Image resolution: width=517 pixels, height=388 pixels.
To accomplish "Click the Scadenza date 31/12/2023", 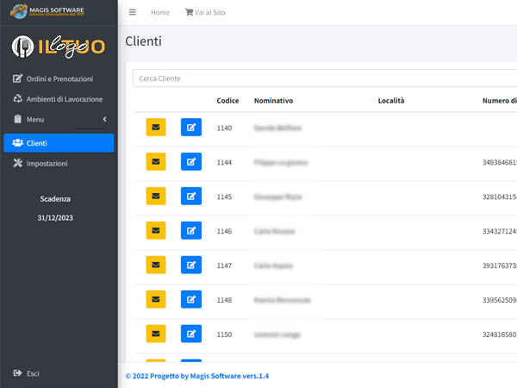I will 55,218.
